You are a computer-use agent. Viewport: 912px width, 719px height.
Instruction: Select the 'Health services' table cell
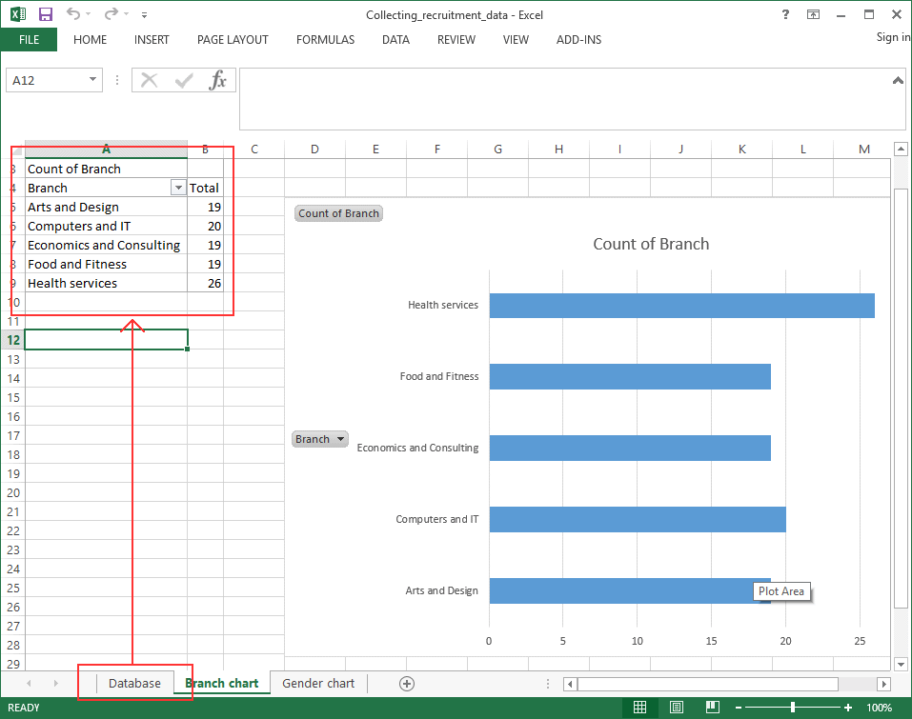point(107,283)
